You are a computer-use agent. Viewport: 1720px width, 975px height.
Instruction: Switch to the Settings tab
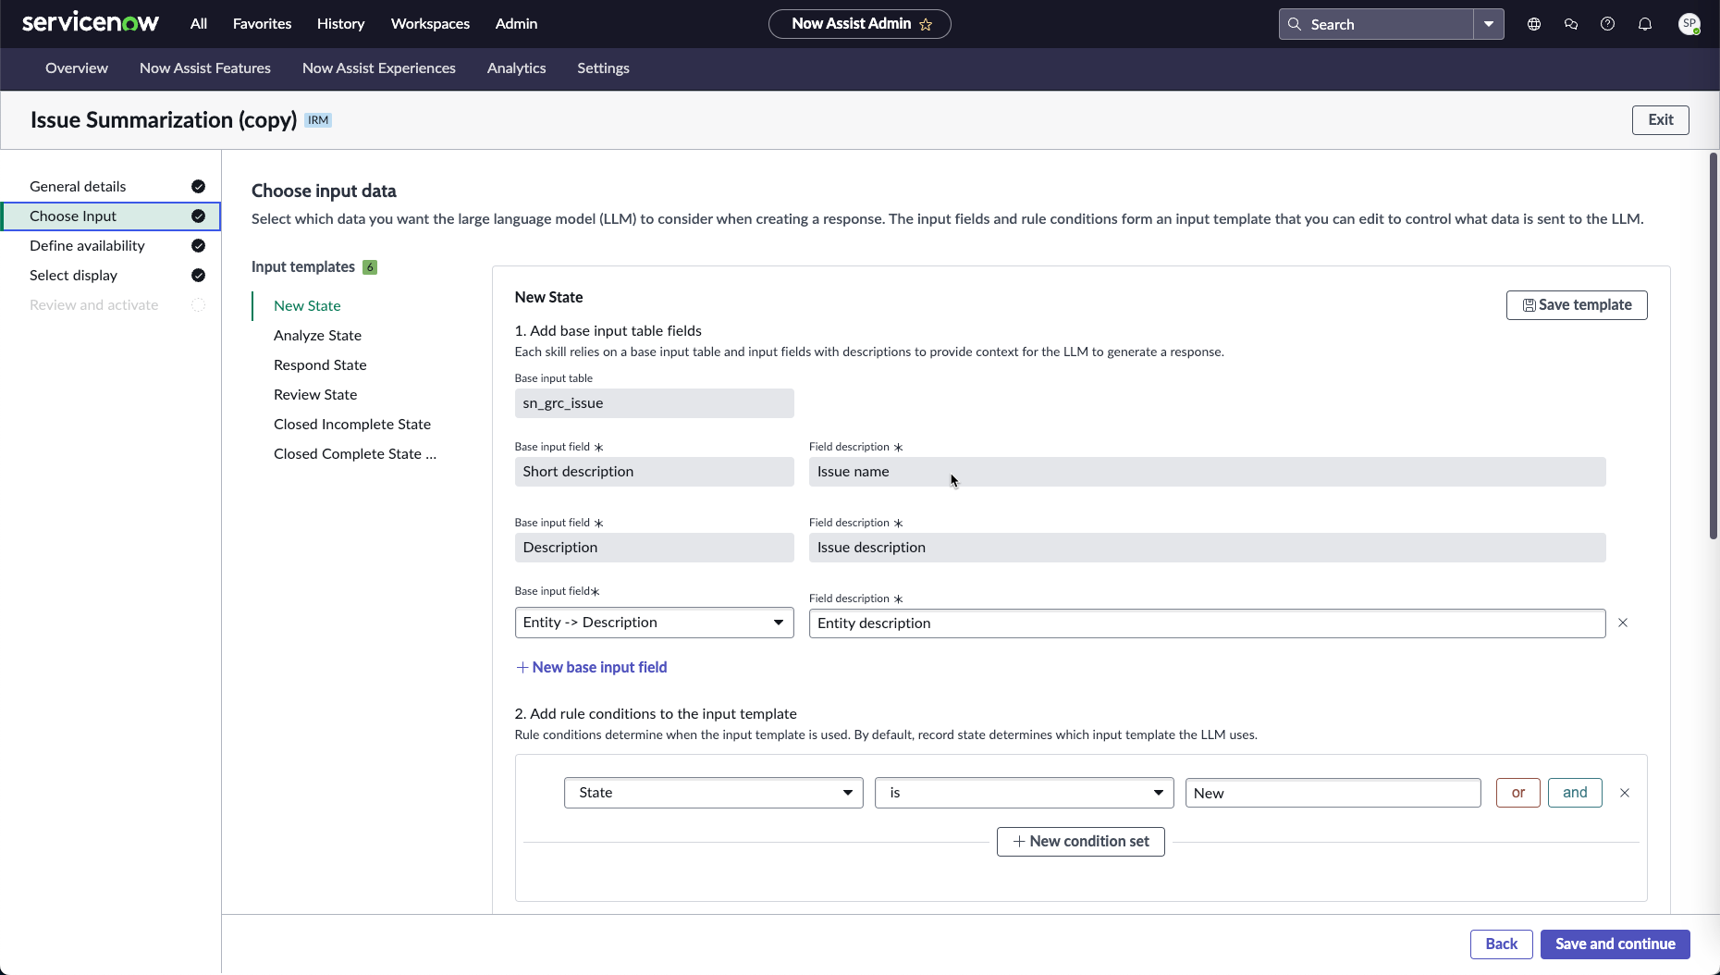tap(603, 68)
